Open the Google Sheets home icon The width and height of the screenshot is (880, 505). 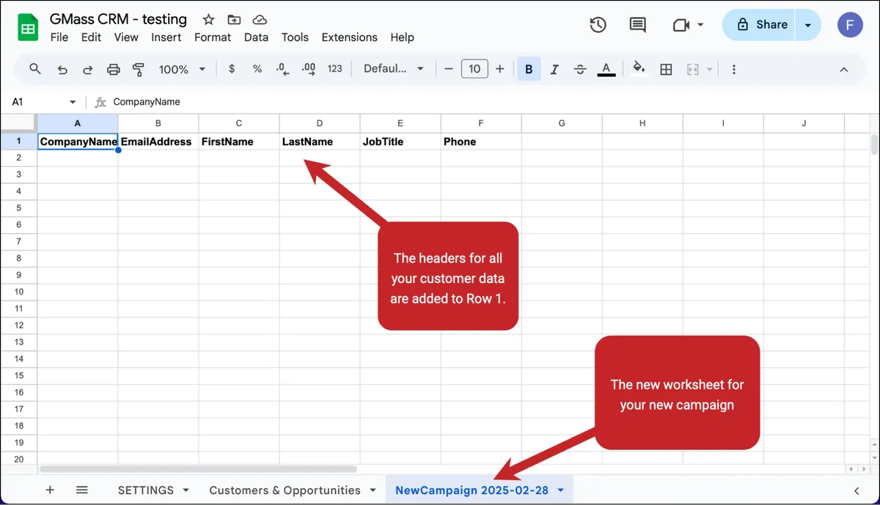(x=28, y=28)
